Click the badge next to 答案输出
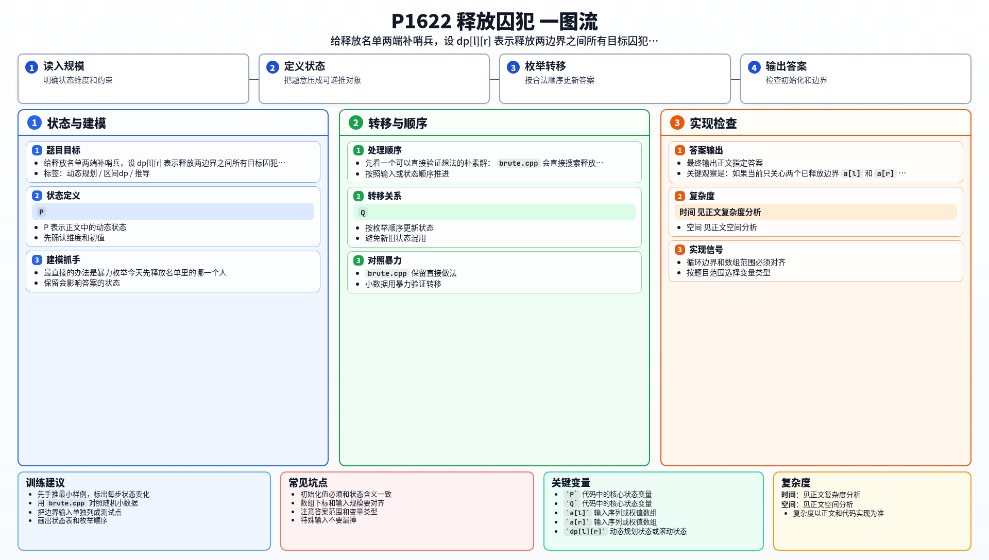Viewport: 989px width, 560px height. point(680,150)
